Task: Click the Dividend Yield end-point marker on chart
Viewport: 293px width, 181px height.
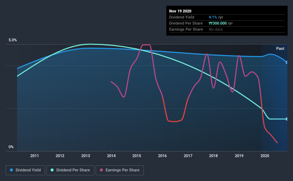Action: [287, 62]
